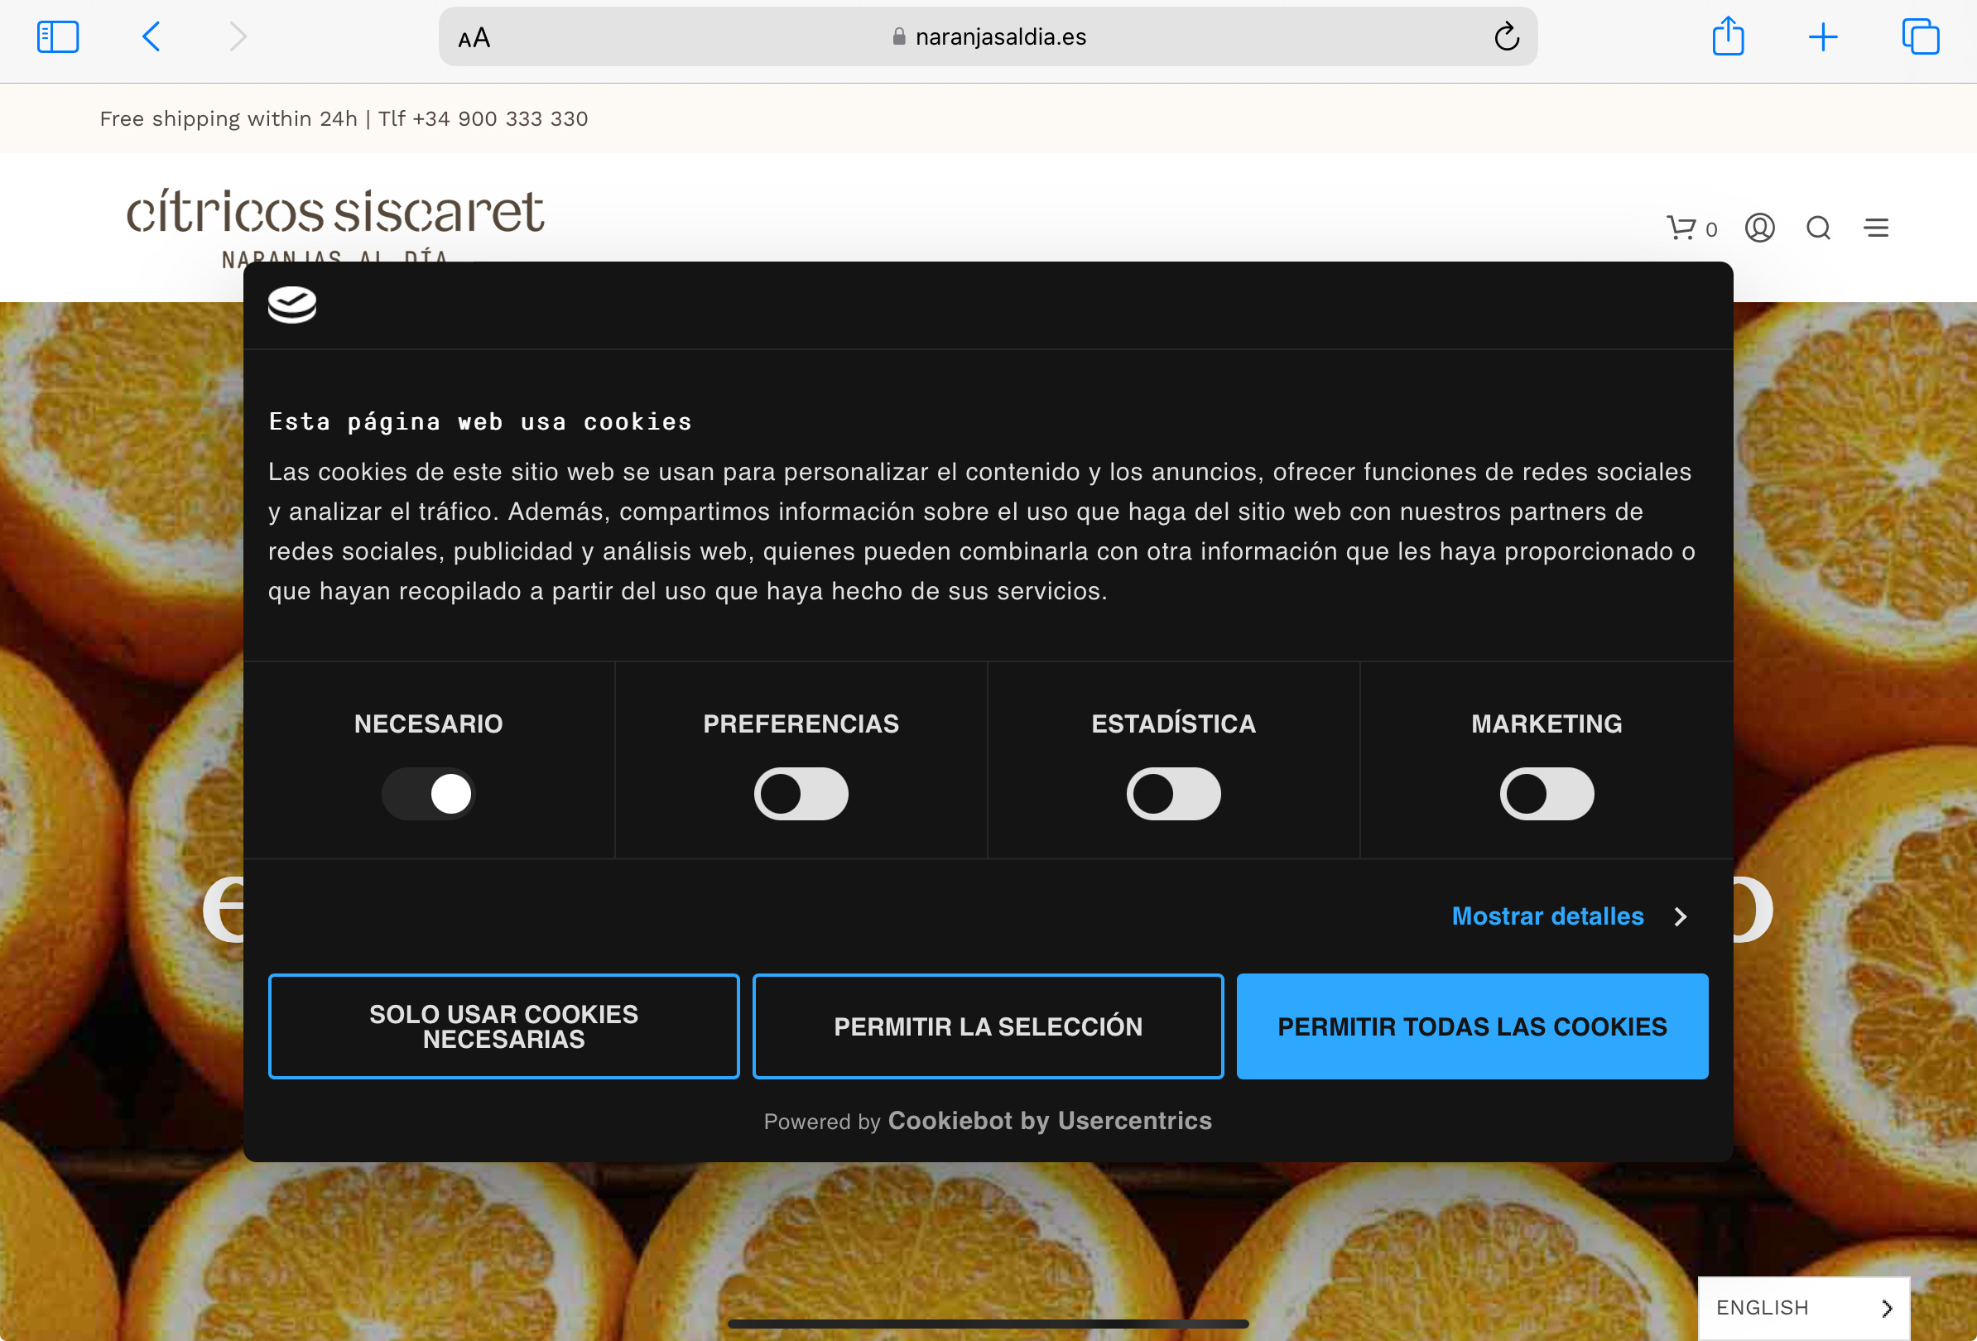The image size is (1977, 1341).
Task: Open the AA reader view options
Action: pos(474,37)
